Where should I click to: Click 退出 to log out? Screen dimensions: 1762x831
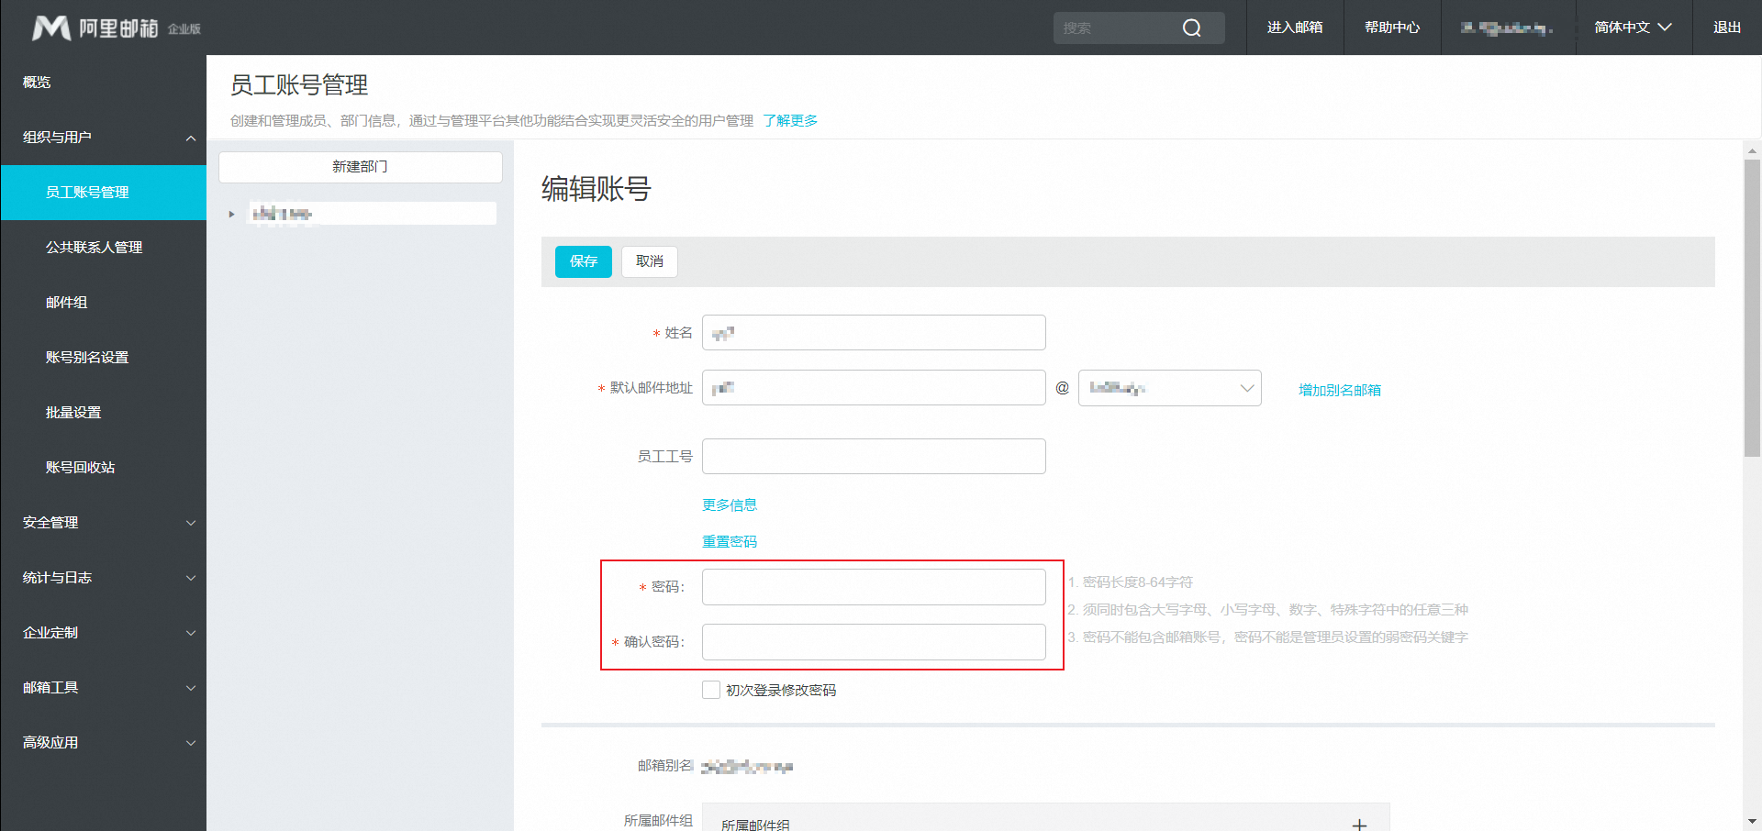coord(1727,28)
